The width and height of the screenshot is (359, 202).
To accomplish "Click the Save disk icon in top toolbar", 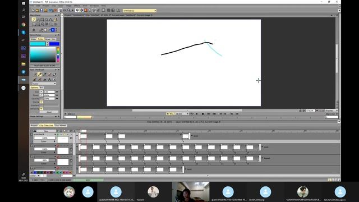I will pos(42,10).
